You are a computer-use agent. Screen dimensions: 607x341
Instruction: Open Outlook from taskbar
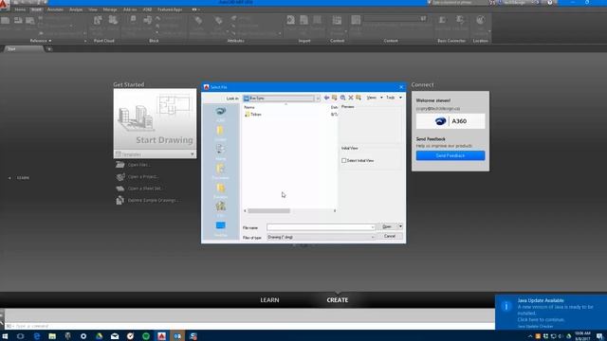(x=177, y=336)
